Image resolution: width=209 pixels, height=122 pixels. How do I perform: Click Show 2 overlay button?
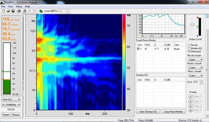pyautogui.click(x=197, y=101)
